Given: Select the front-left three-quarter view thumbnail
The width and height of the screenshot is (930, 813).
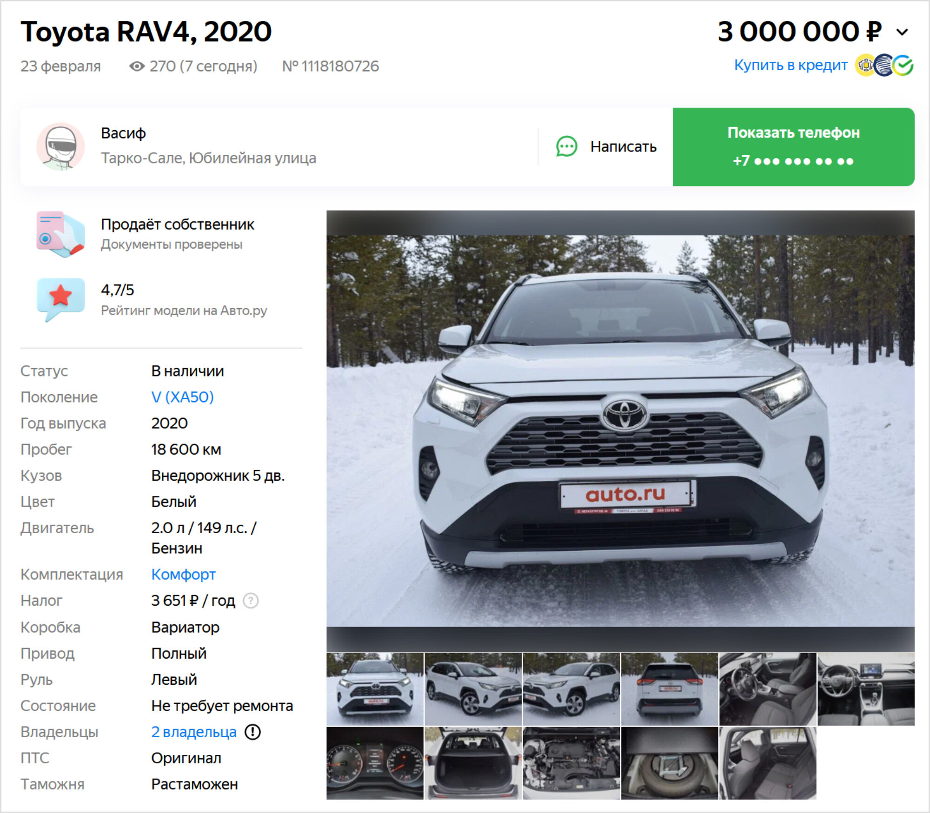Looking at the screenshot, I should click(x=473, y=689).
